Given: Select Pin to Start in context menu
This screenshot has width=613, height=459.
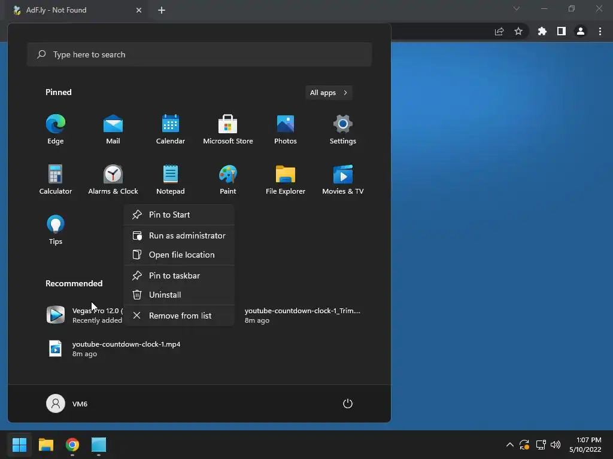Looking at the screenshot, I should [x=179, y=215].
